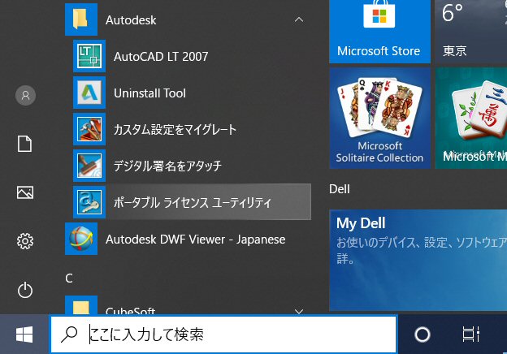
Task: Open the My Dell tile
Action: pyautogui.click(x=418, y=260)
